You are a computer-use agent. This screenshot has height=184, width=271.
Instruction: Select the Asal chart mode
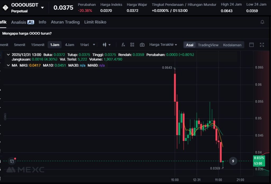[189, 45]
